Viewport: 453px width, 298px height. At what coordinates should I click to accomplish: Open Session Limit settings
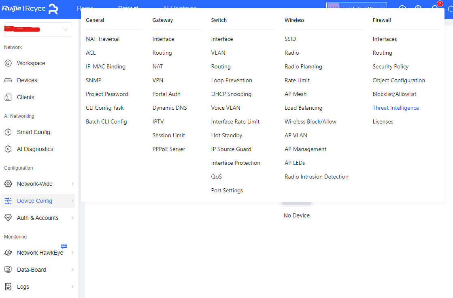169,136
